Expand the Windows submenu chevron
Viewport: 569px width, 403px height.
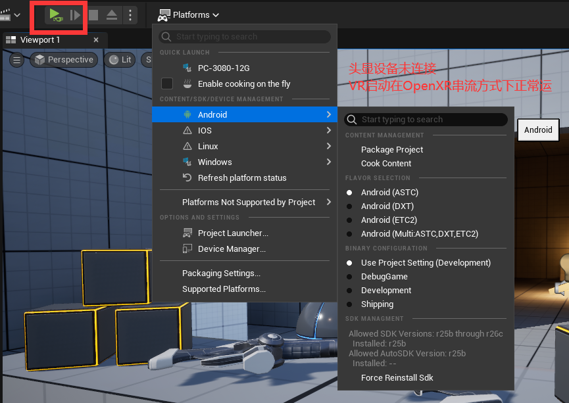(x=329, y=162)
